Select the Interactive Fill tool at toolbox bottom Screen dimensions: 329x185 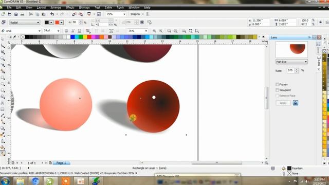pos(3,153)
